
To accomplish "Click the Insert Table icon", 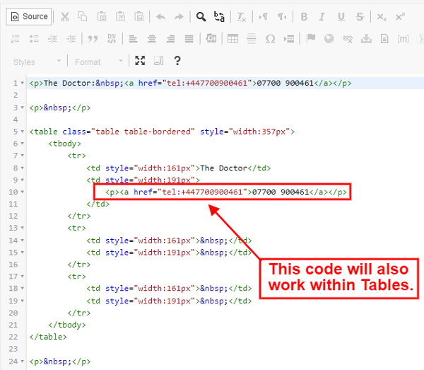I will 232,39.
